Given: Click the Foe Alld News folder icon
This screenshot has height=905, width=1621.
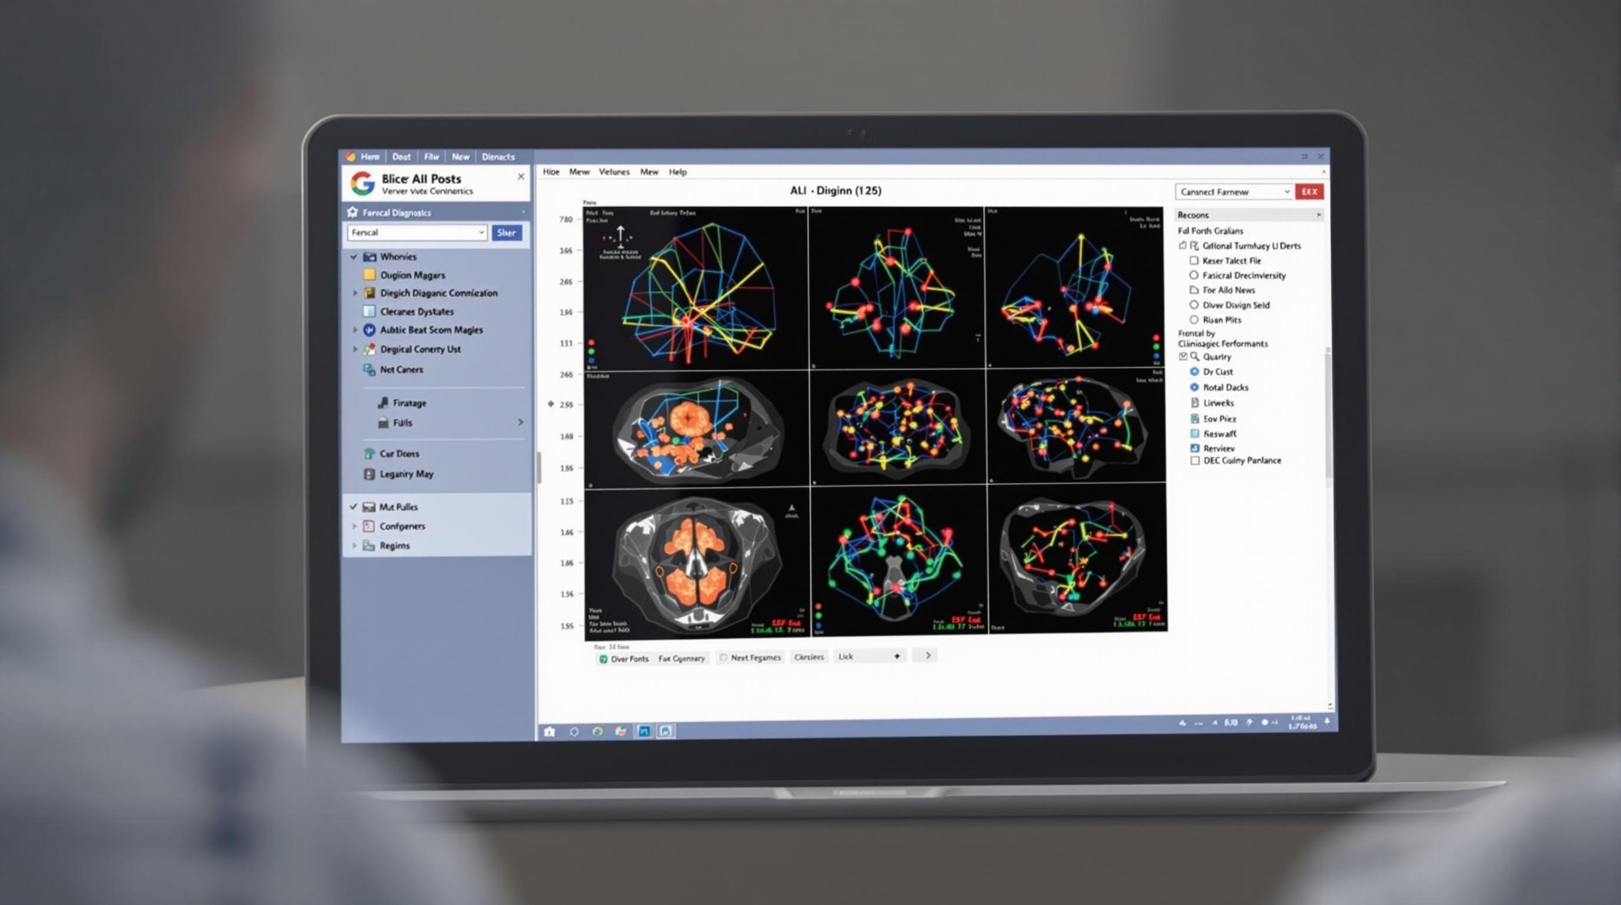Looking at the screenshot, I should coord(1194,290).
